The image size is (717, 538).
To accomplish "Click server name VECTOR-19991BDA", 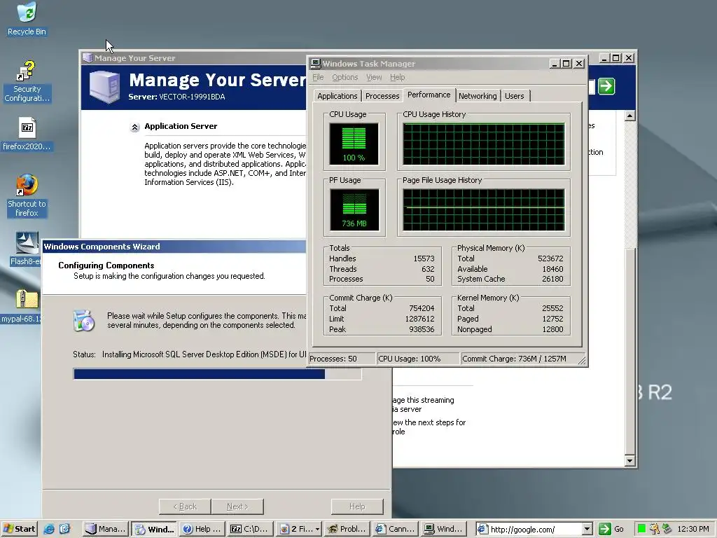I will coord(192,97).
